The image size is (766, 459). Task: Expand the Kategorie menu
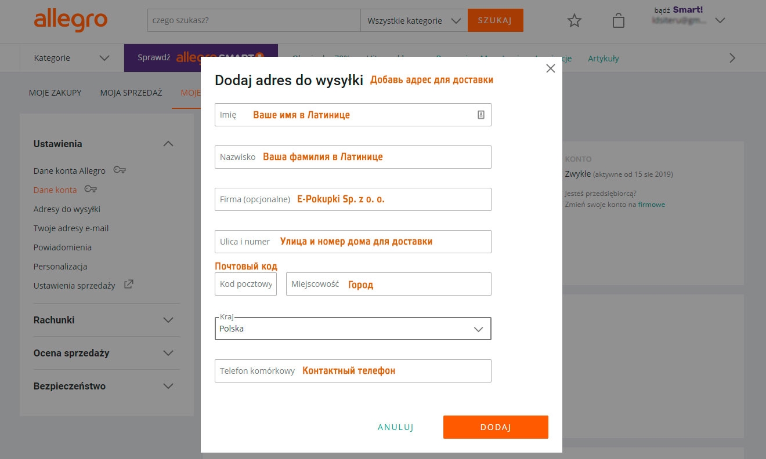70,57
